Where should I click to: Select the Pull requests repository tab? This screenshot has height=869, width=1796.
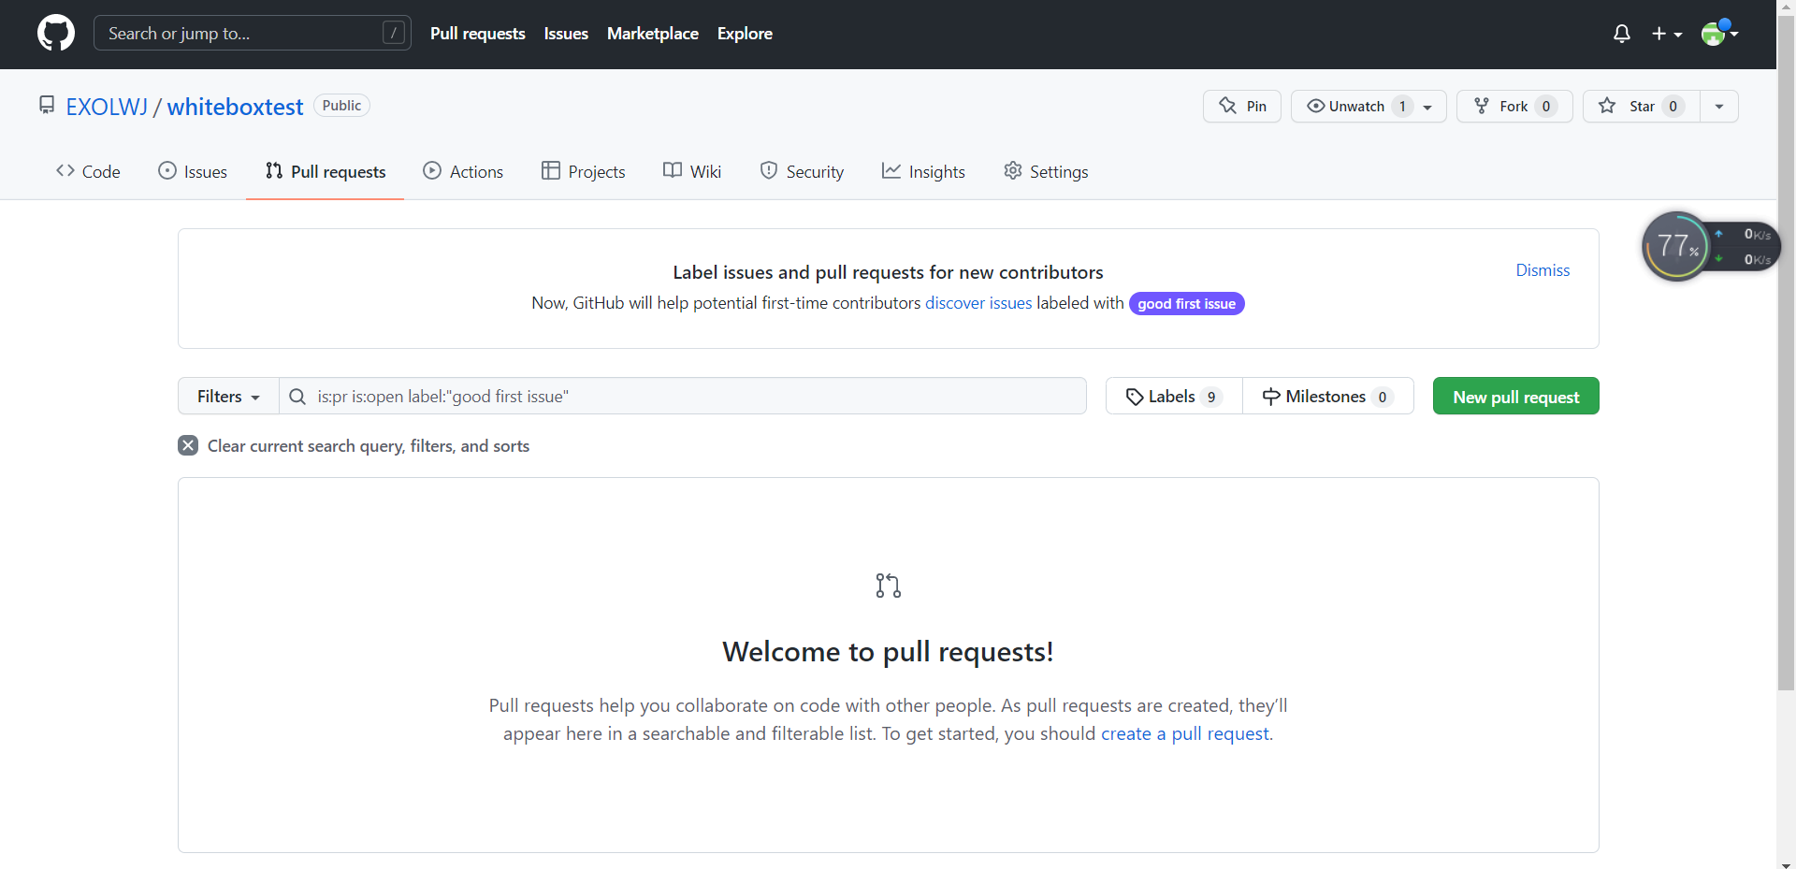326,171
